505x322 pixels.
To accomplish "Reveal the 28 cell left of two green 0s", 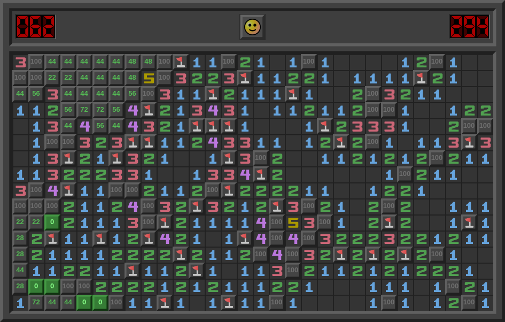I will [x=20, y=287].
